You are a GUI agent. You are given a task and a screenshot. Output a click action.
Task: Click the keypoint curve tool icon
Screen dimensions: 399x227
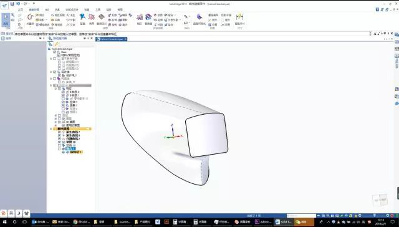point(31,18)
